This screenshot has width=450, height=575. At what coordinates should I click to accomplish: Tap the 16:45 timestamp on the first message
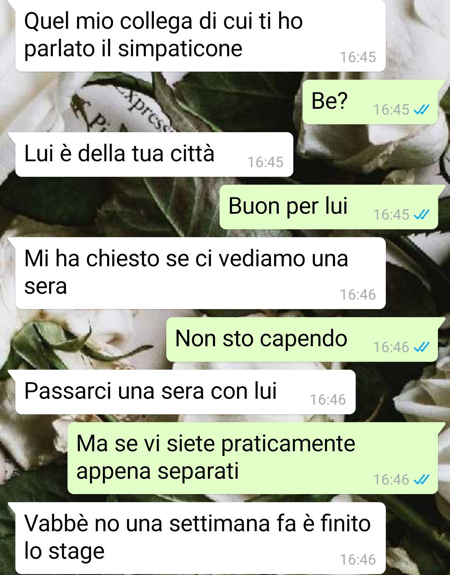358,57
